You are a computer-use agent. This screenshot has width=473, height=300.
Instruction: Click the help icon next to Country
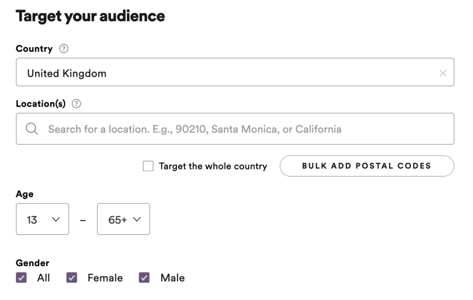(64, 48)
